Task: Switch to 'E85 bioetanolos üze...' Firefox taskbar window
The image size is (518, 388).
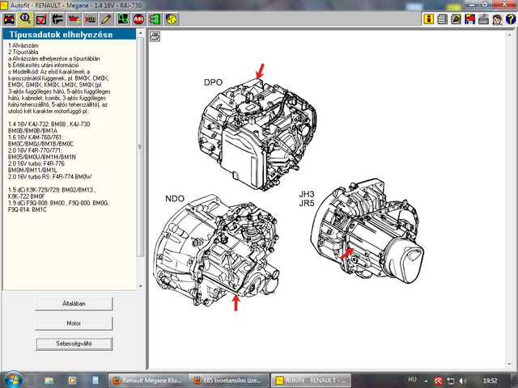Action: 229,381
